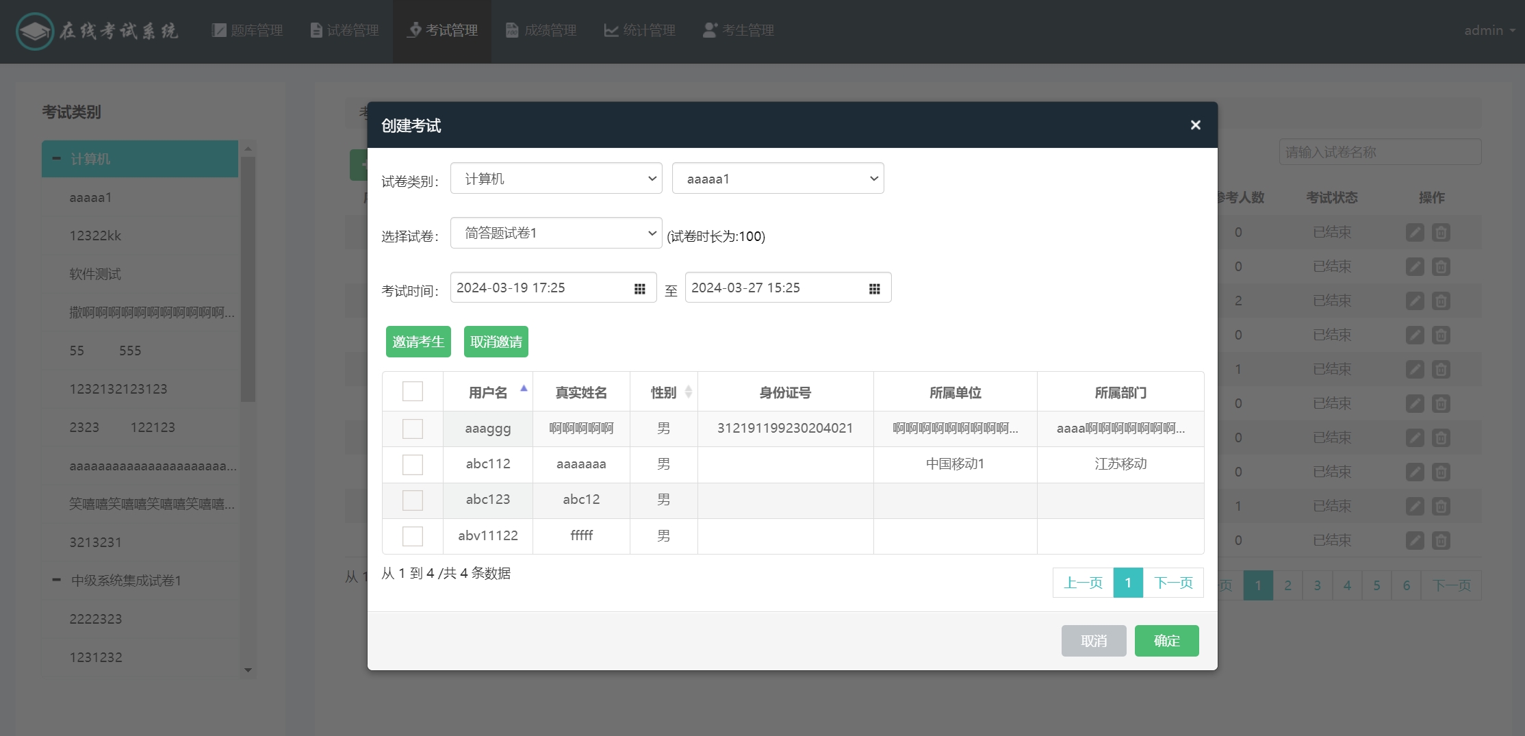Click 下一页 in the background pagination
The image size is (1525, 736).
(x=1451, y=585)
